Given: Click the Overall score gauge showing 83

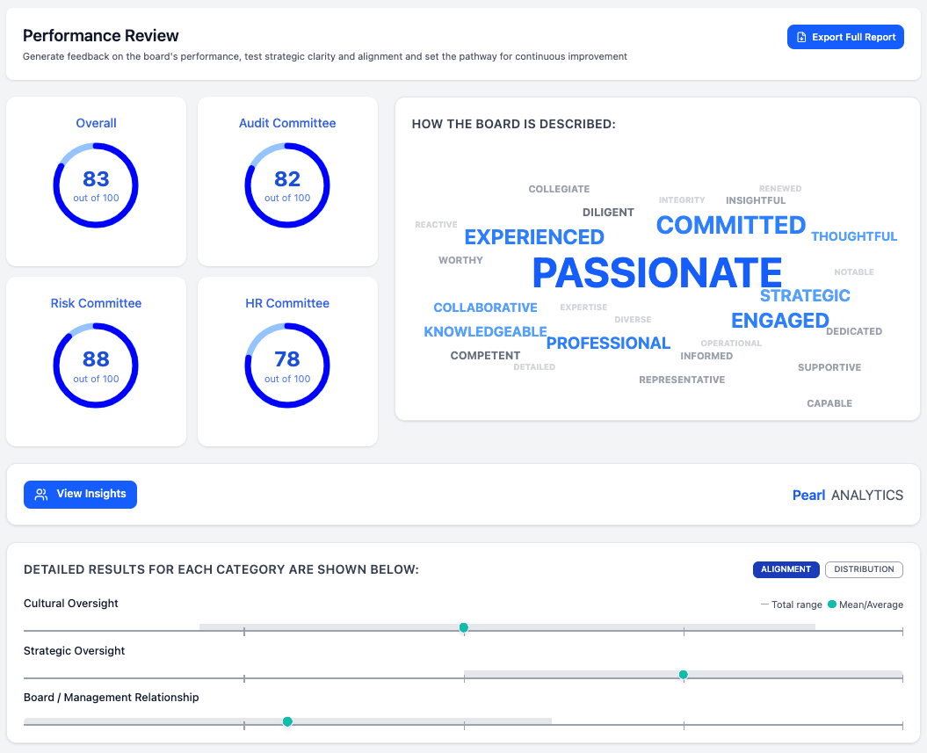Looking at the screenshot, I should (x=96, y=185).
